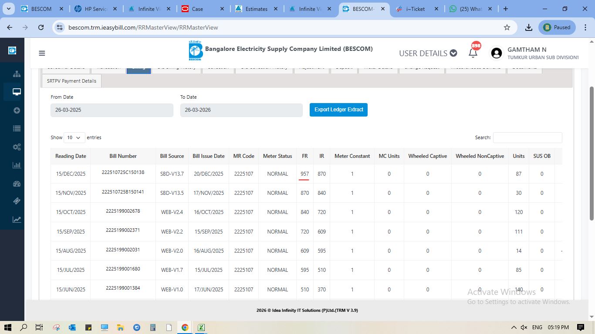Click the line chart sidebar icon
595x334 pixels.
tap(17, 220)
